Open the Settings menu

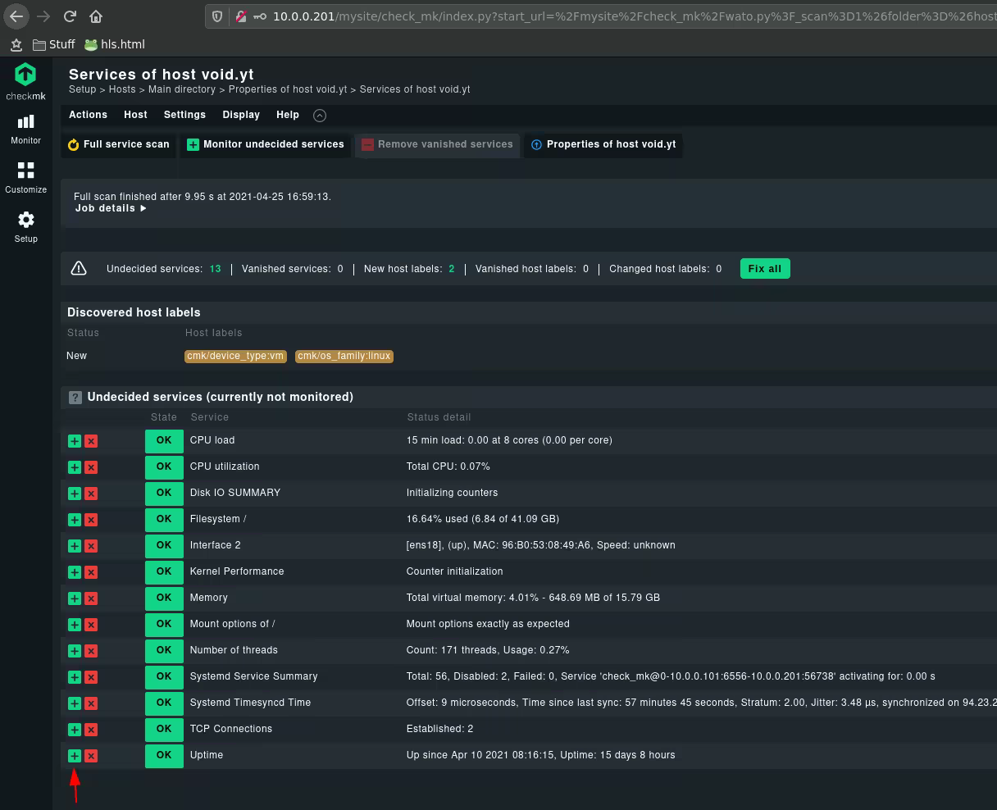pos(184,115)
